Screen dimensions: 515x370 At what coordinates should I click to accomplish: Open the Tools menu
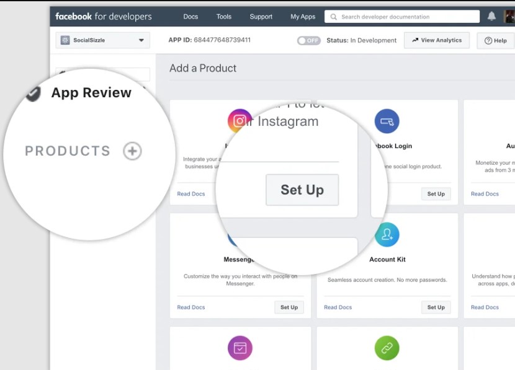pos(224,17)
